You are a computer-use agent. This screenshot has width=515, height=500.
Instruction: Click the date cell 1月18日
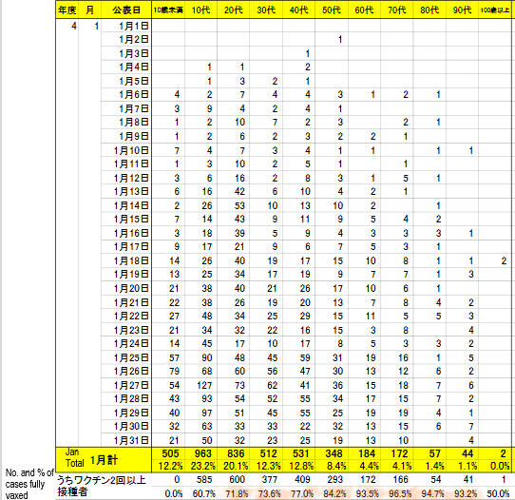click(126, 260)
